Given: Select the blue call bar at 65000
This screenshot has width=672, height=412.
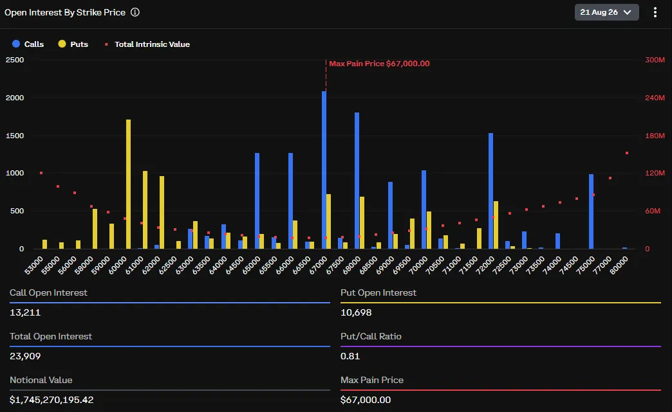Looking at the screenshot, I should tap(257, 201).
